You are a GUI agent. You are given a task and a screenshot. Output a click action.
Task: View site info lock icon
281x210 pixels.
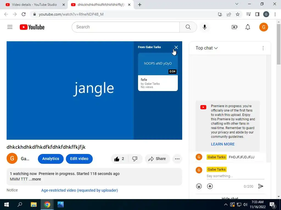point(35,14)
